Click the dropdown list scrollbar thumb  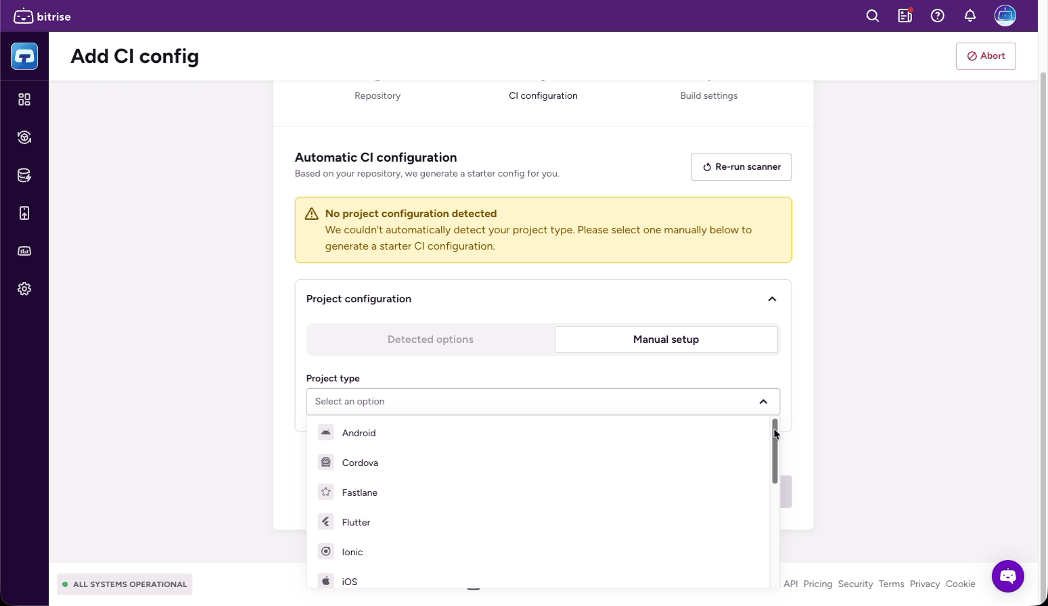(x=775, y=451)
